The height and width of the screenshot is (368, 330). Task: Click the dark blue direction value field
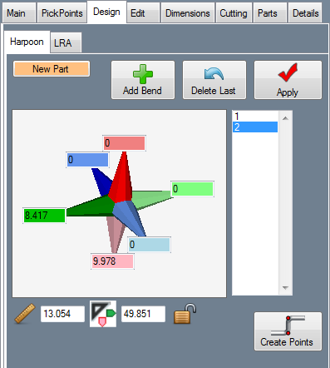click(87, 160)
